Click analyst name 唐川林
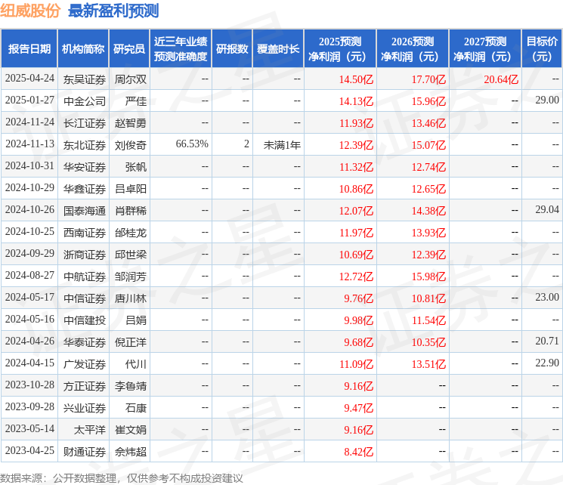Image resolution: width=563 pixels, height=485 pixels. point(131,298)
